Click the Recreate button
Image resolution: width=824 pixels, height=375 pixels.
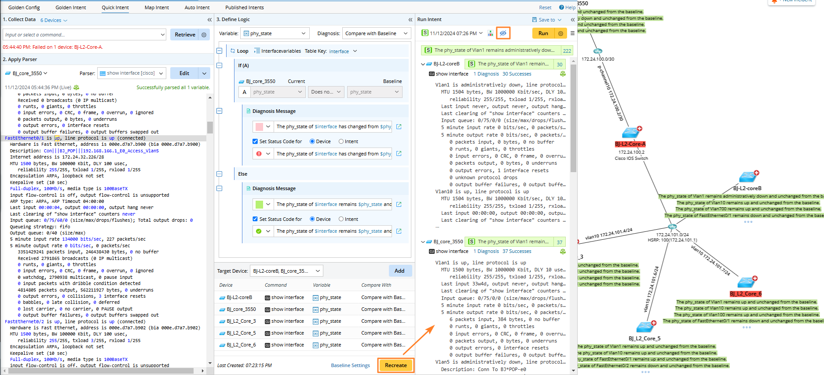click(396, 365)
